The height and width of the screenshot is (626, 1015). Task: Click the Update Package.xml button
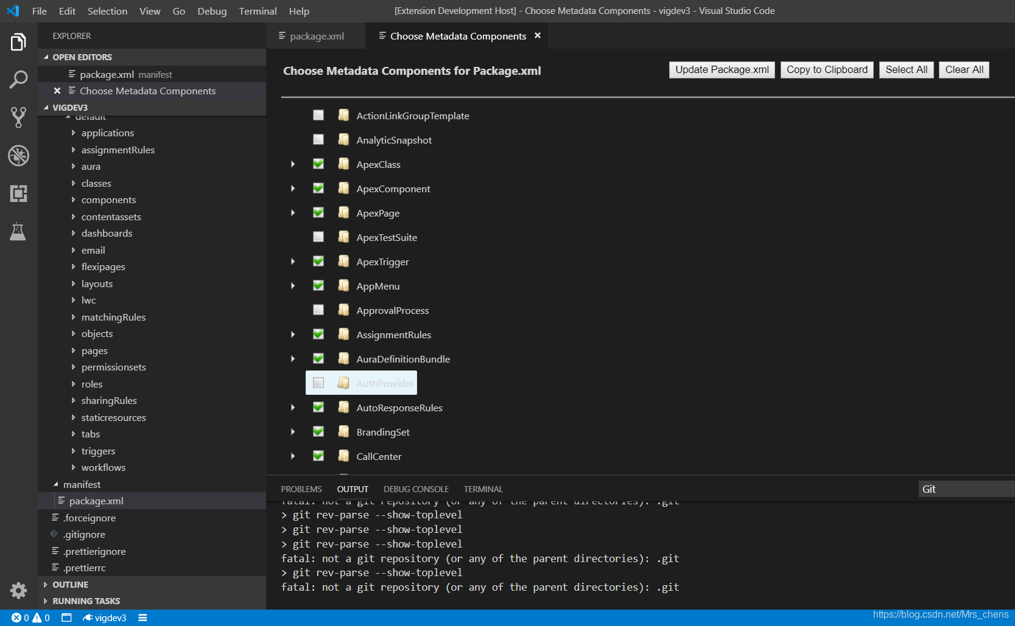(721, 69)
